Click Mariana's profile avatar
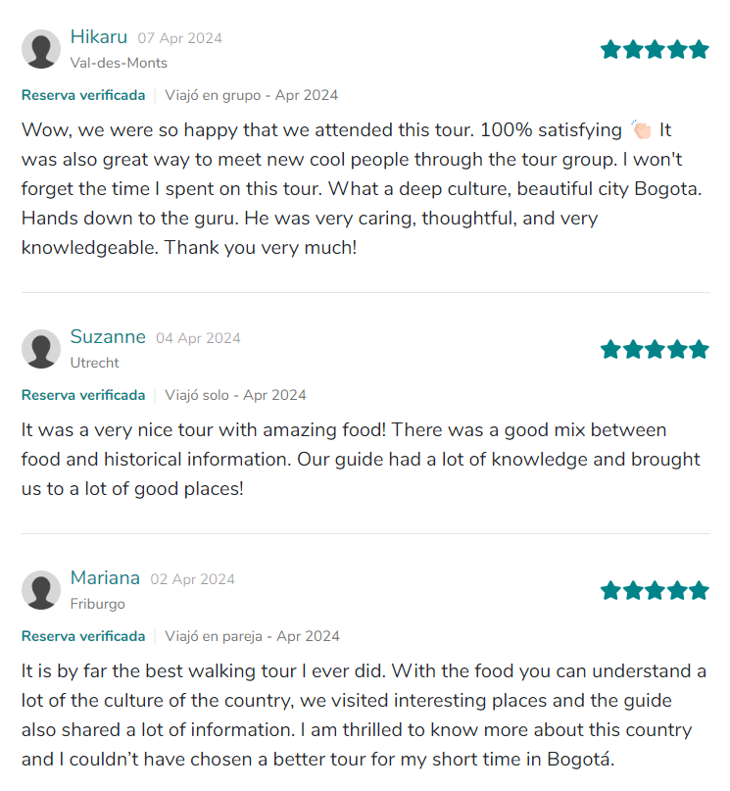 click(41, 590)
